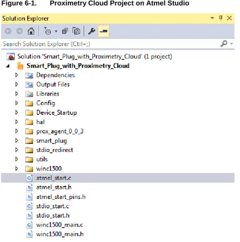Click the hal folder icon
The width and height of the screenshot is (240, 242).
coord(29,122)
